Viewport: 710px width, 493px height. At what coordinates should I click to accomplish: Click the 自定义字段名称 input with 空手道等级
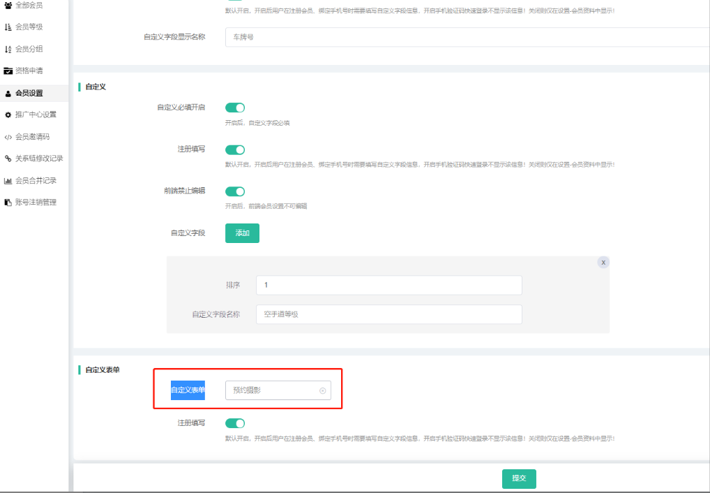point(388,314)
